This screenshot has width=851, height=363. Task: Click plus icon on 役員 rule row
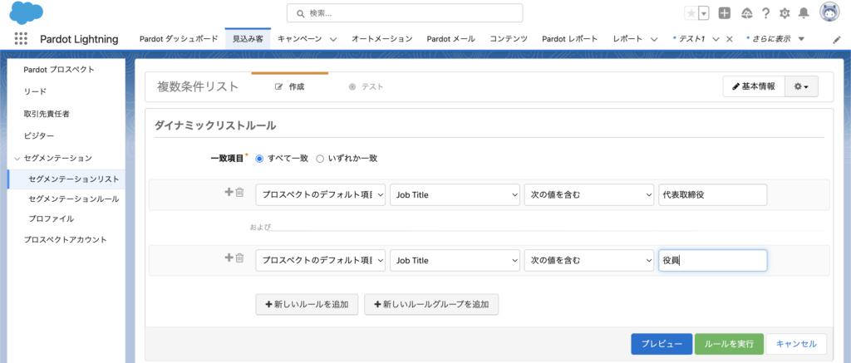pos(229,258)
